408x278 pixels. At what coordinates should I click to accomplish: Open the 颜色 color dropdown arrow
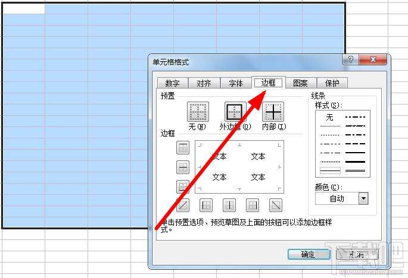(x=363, y=198)
